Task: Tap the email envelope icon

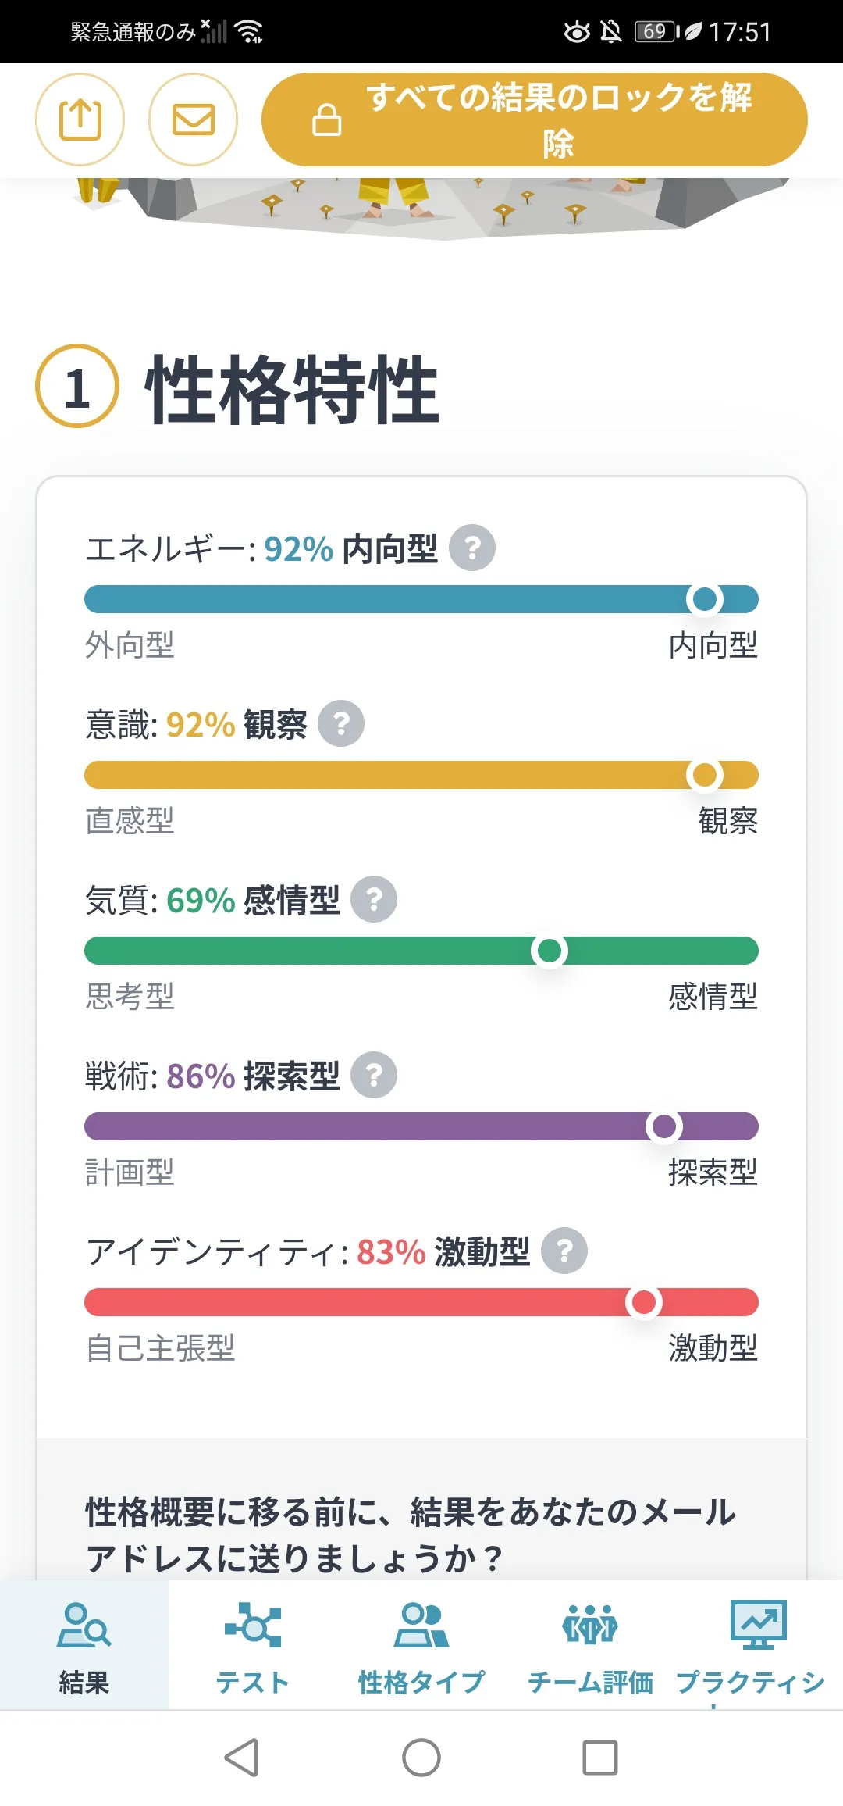Action: (x=193, y=120)
